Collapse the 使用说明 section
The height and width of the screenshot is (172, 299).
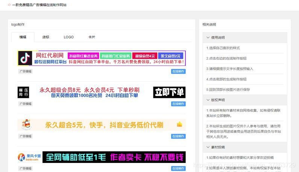(x=208, y=38)
